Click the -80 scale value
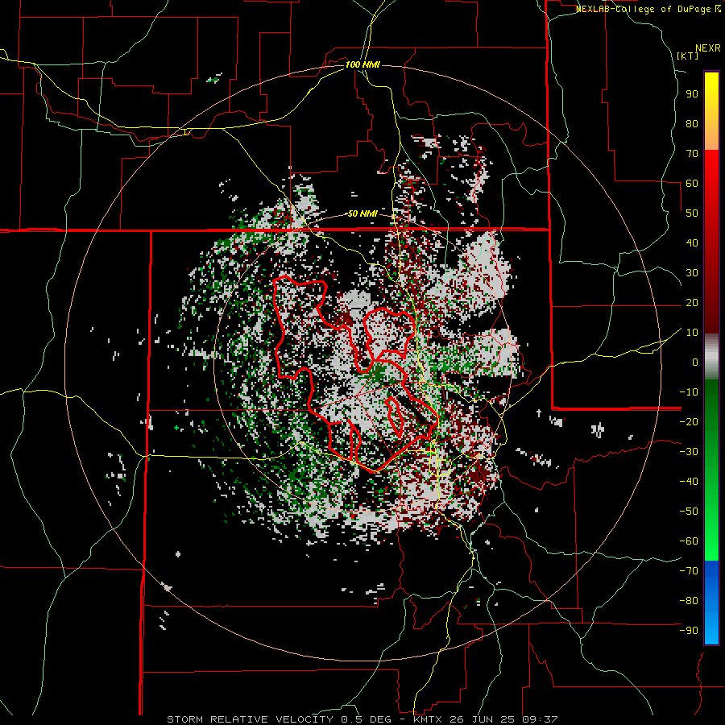Image resolution: width=725 pixels, height=725 pixels. point(689,601)
